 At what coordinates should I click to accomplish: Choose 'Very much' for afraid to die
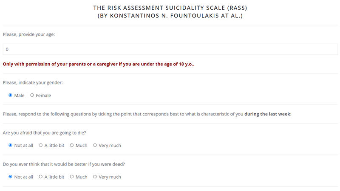pos(95,145)
